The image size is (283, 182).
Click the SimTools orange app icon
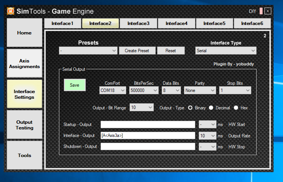pos(11,11)
